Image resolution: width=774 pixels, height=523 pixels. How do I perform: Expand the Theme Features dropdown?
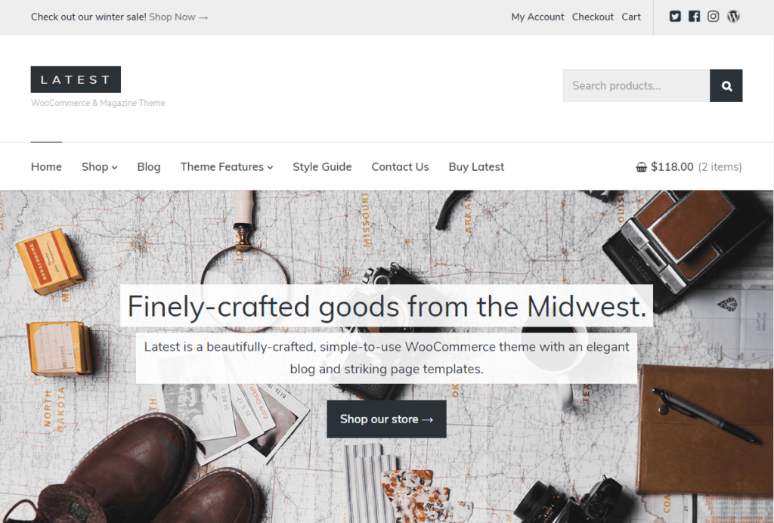[x=227, y=167]
